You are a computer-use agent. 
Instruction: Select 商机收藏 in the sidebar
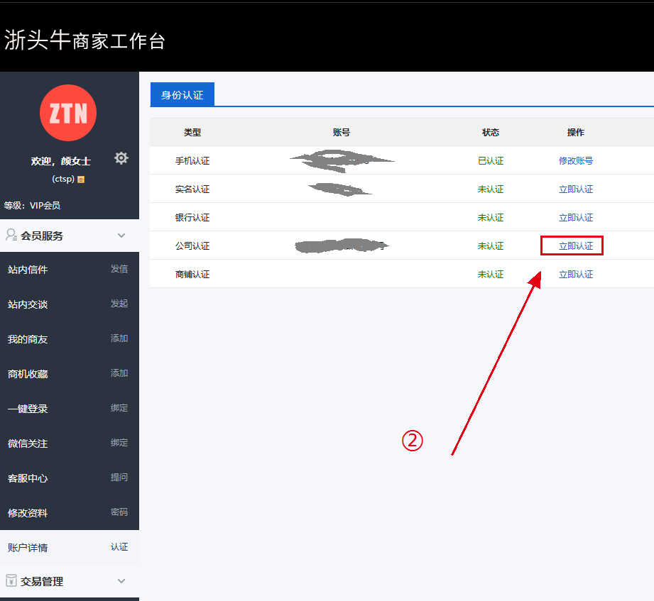point(28,374)
